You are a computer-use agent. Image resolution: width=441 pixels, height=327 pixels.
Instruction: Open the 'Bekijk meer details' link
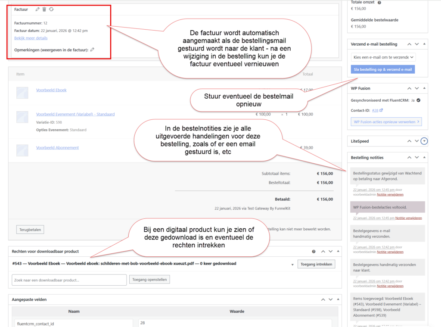(x=31, y=38)
